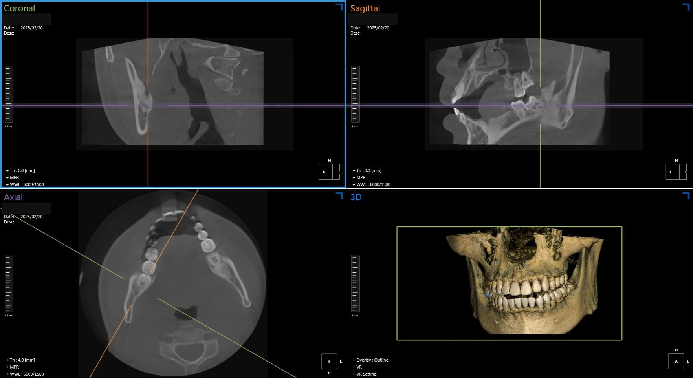Click the Sagittal view scale ruler
Image resolution: width=693 pixels, height=378 pixels.
[x=355, y=94]
